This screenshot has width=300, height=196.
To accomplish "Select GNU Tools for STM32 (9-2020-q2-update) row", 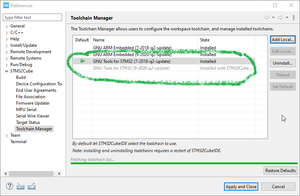I will click(x=164, y=68).
